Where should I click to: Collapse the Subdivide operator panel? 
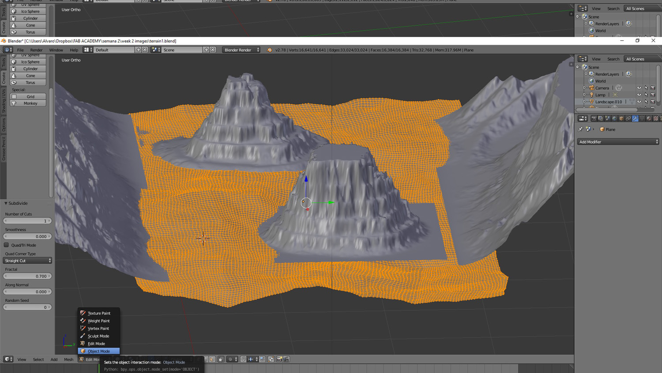(x=6, y=203)
